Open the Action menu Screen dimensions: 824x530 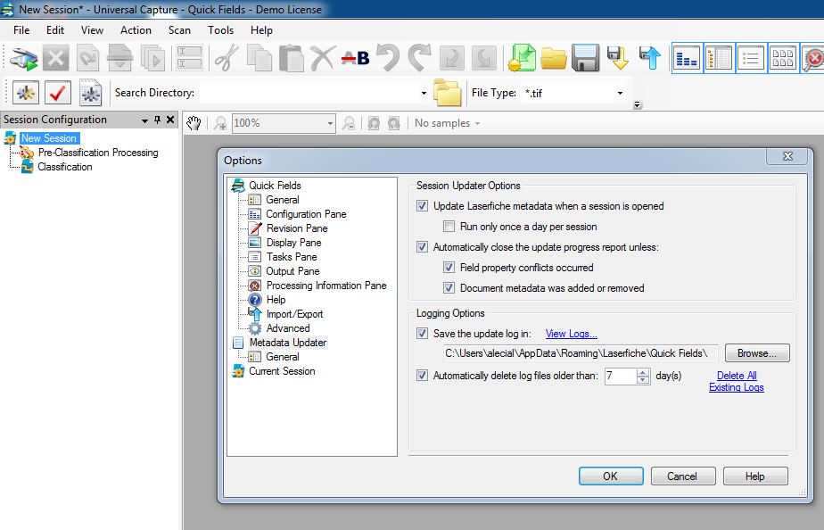click(x=136, y=30)
